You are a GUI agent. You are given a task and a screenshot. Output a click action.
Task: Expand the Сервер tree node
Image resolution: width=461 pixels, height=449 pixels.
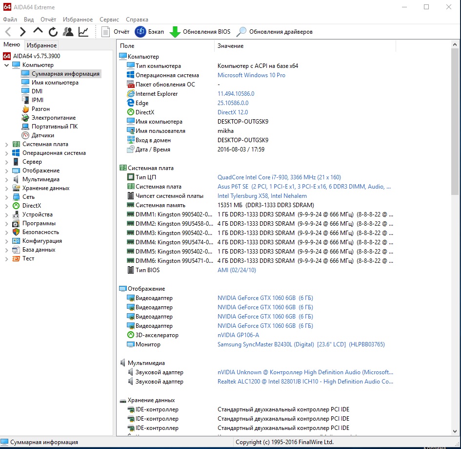pyautogui.click(x=6, y=162)
